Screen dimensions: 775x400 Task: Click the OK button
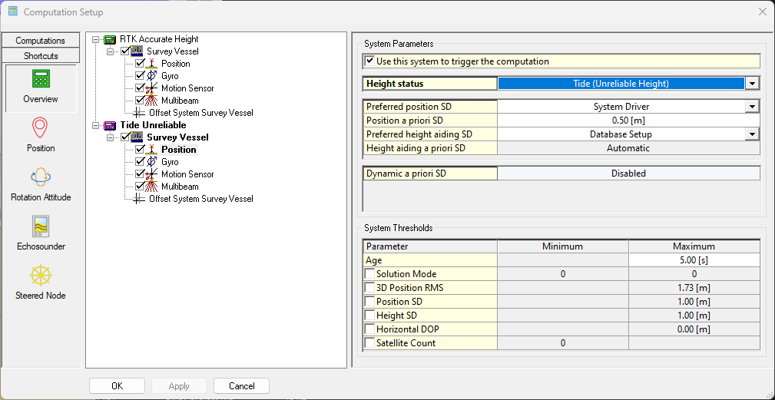click(117, 386)
